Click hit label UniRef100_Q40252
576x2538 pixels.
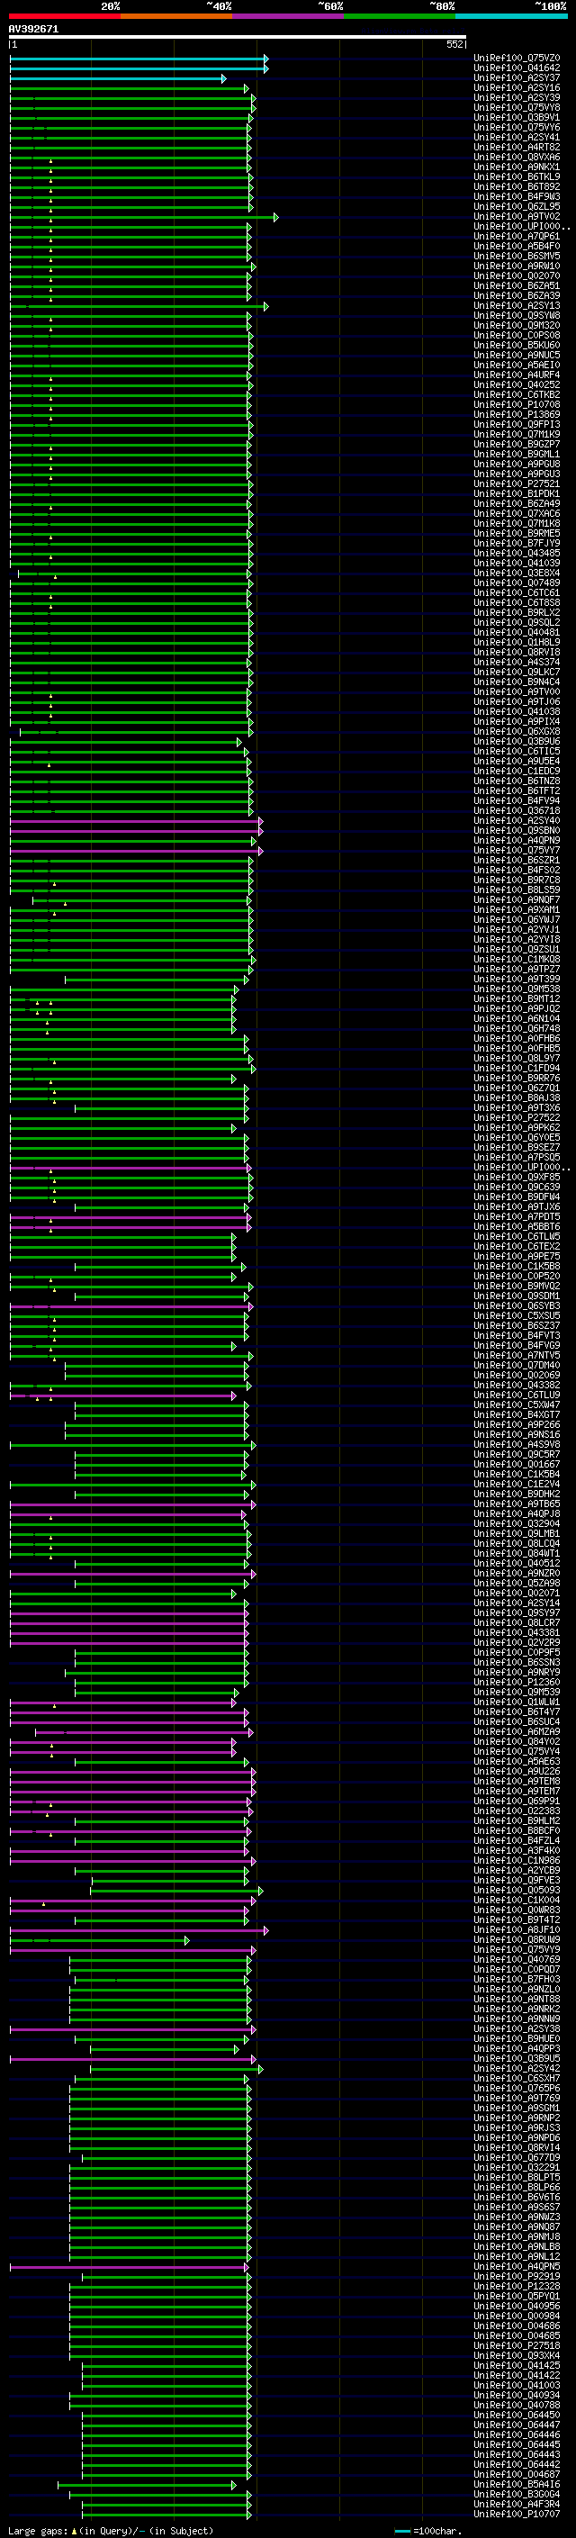click(x=517, y=385)
